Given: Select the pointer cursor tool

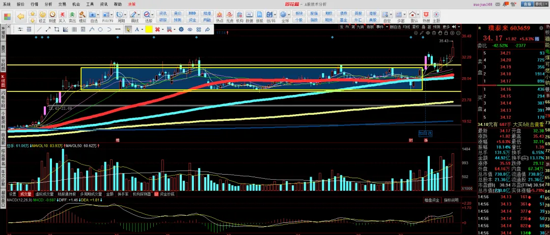Looking at the screenshot, I should point(128,29).
